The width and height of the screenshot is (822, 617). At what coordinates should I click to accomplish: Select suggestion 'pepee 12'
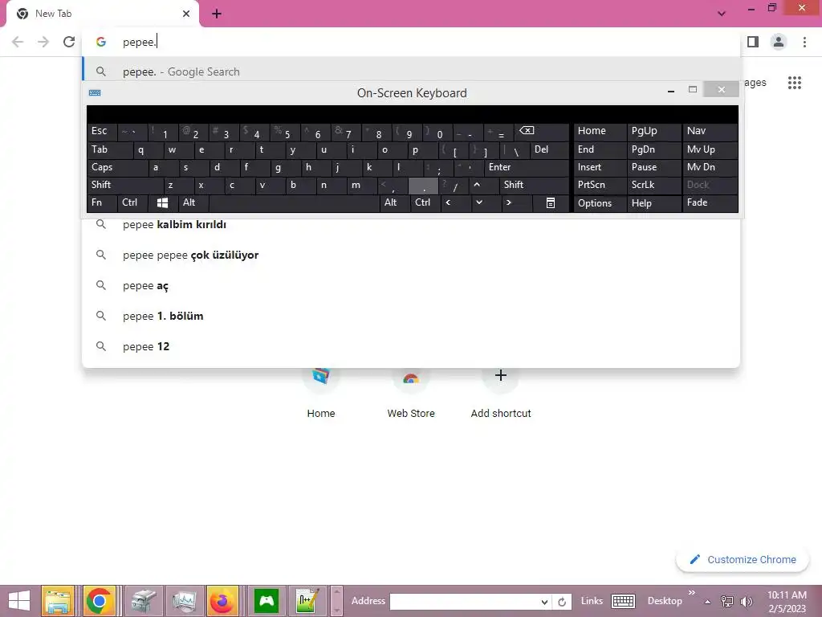(x=411, y=346)
